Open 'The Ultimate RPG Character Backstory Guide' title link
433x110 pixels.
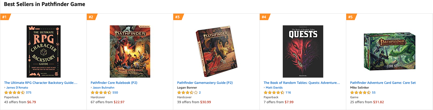41,83
